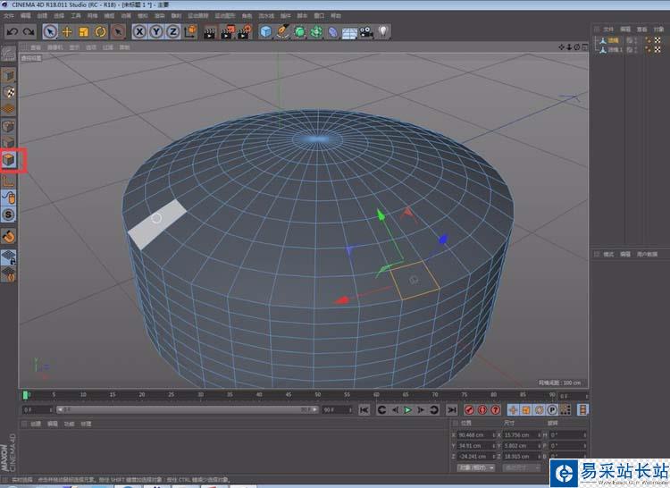The height and width of the screenshot is (488, 670).
Task: Select the Move tool
Action: pyautogui.click(x=67, y=32)
